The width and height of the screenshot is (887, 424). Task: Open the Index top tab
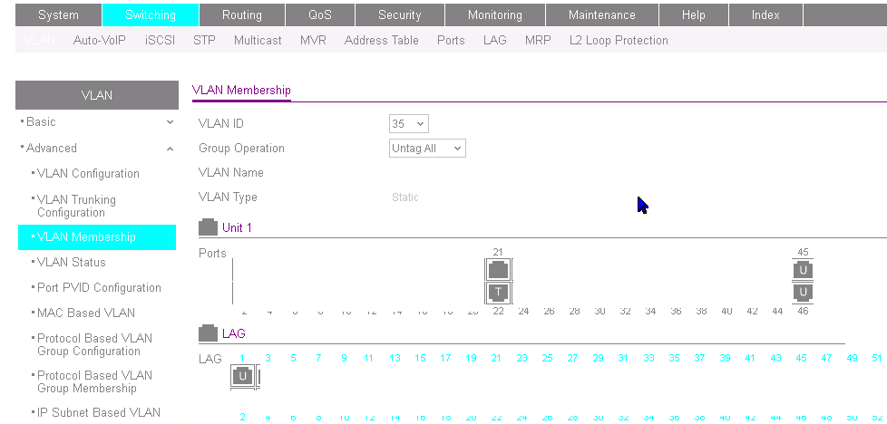coord(765,15)
